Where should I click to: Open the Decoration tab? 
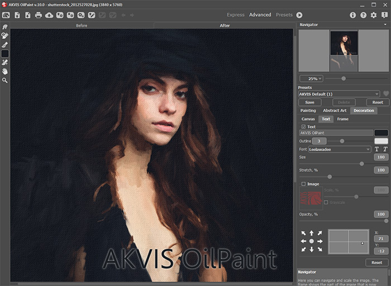point(364,110)
